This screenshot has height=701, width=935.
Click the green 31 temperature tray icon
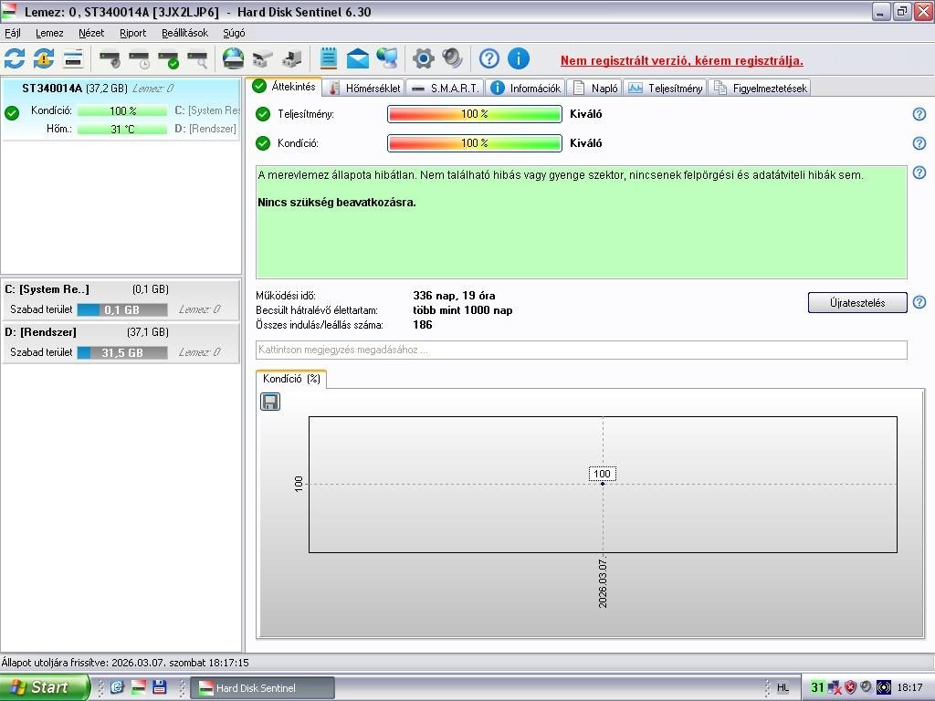tap(817, 687)
